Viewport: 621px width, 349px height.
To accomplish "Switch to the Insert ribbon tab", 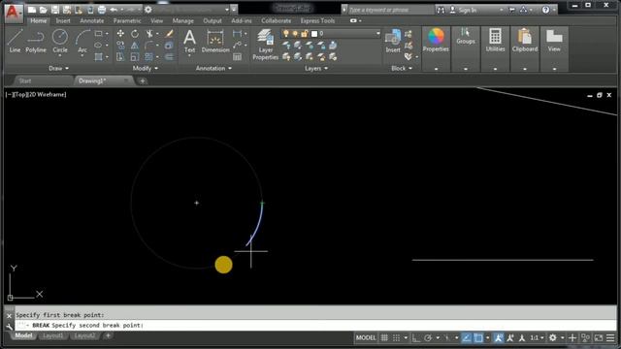I will click(63, 20).
